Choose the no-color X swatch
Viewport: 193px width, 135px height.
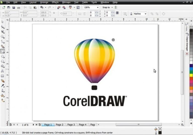(191, 27)
